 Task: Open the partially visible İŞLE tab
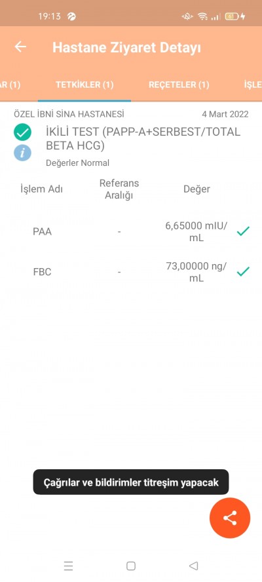(253, 85)
